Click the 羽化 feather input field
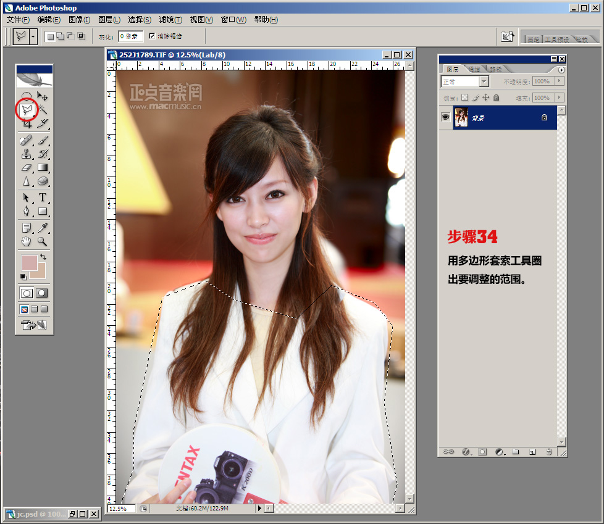 click(x=131, y=36)
